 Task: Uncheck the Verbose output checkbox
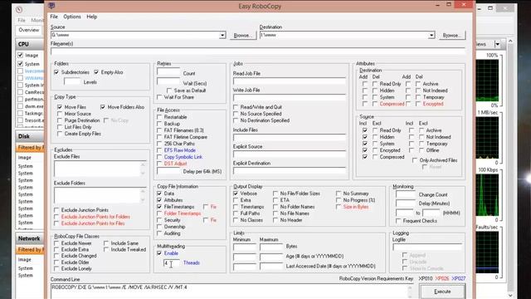click(x=236, y=194)
